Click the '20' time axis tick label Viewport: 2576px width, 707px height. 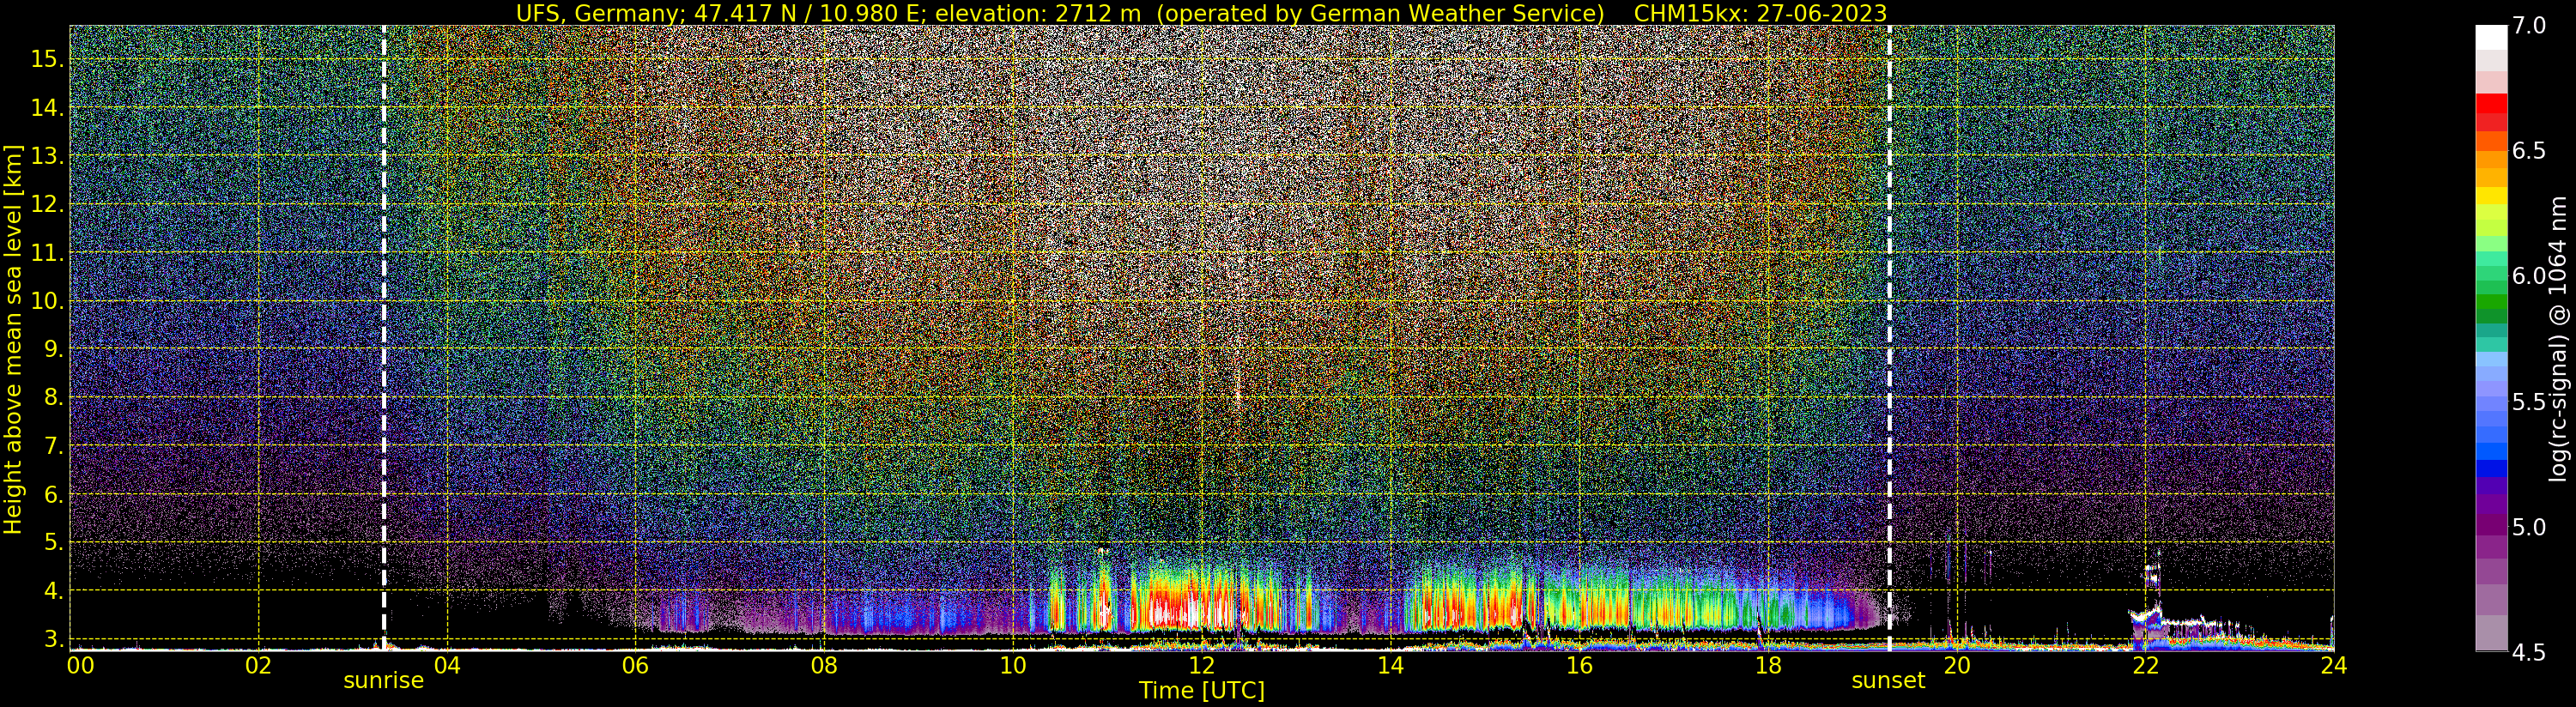[x=1956, y=665]
